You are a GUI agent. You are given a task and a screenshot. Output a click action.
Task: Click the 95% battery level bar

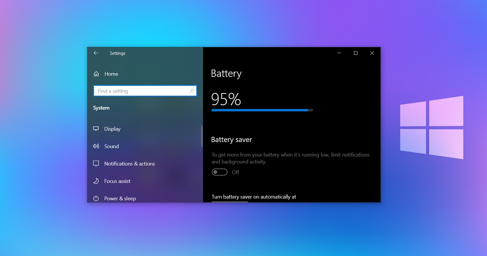[x=262, y=110]
